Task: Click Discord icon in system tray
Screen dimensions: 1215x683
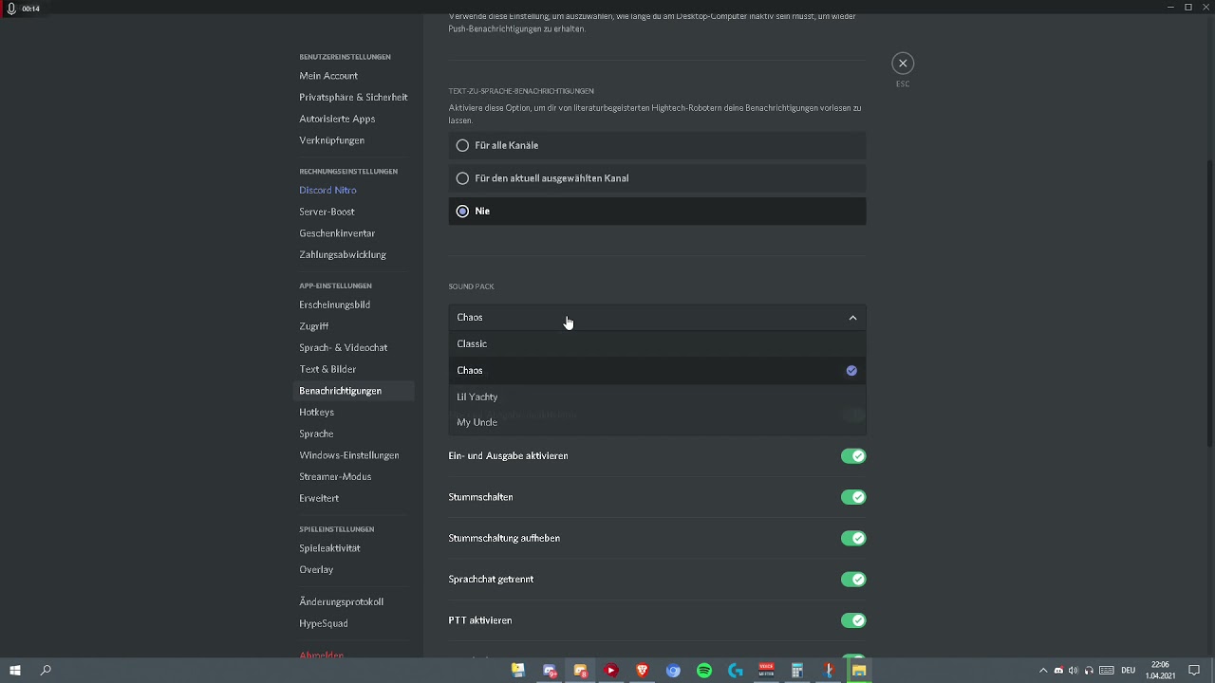Action: click(x=1058, y=671)
